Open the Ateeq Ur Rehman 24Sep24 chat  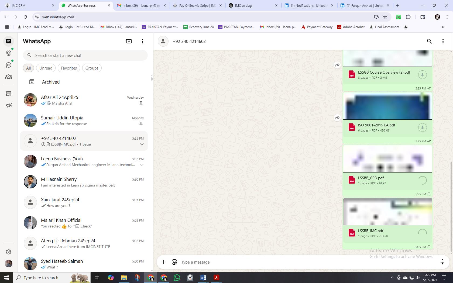84,243
